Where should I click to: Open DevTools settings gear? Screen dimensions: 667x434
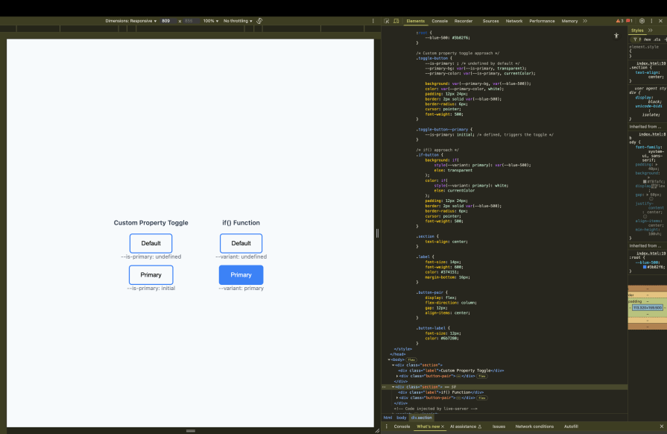point(642,21)
